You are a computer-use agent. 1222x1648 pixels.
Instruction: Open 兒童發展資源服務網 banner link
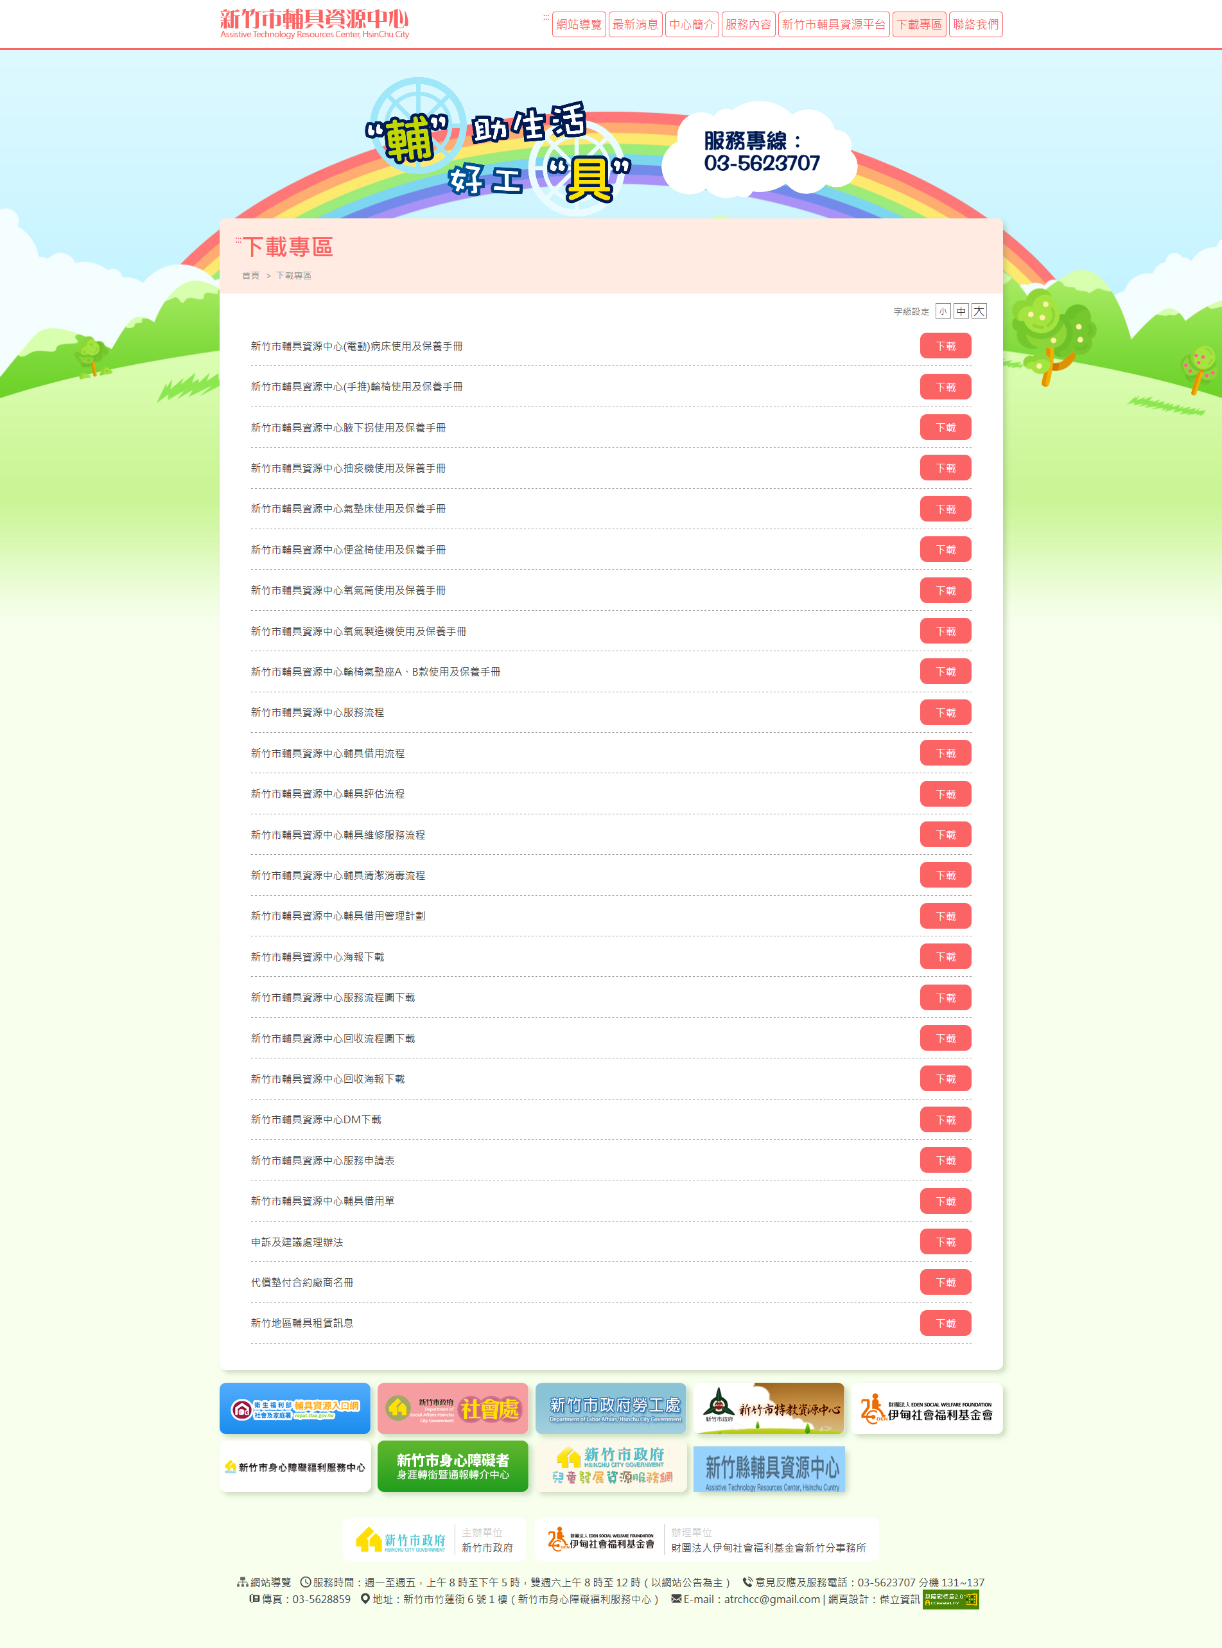[x=611, y=1468]
